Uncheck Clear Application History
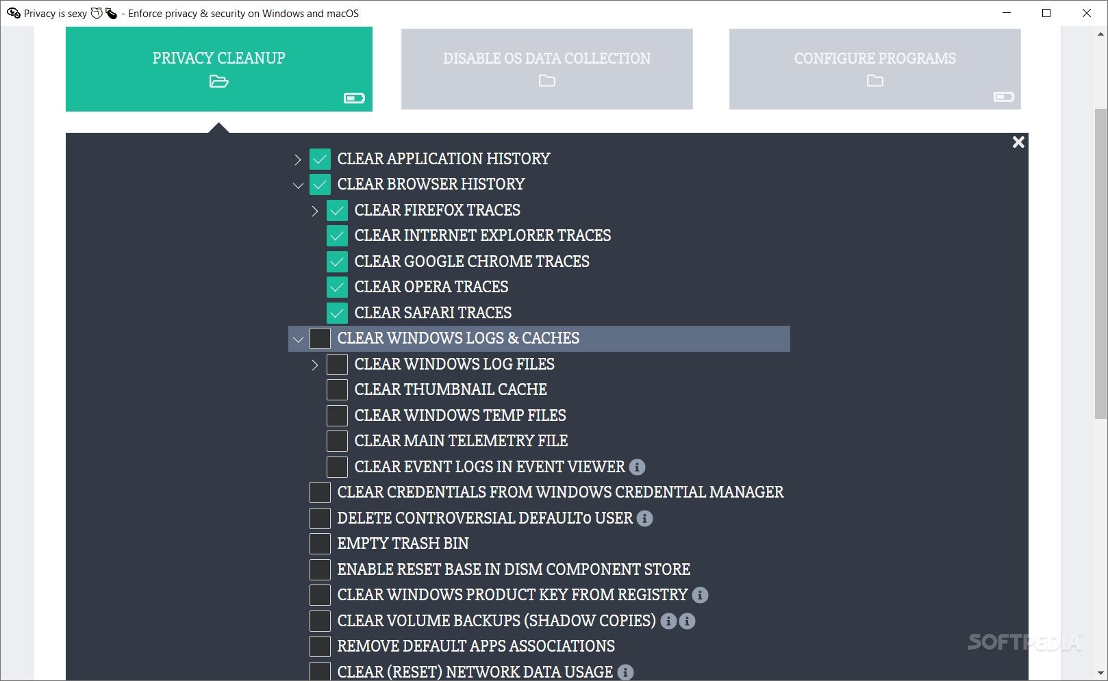 (x=320, y=159)
